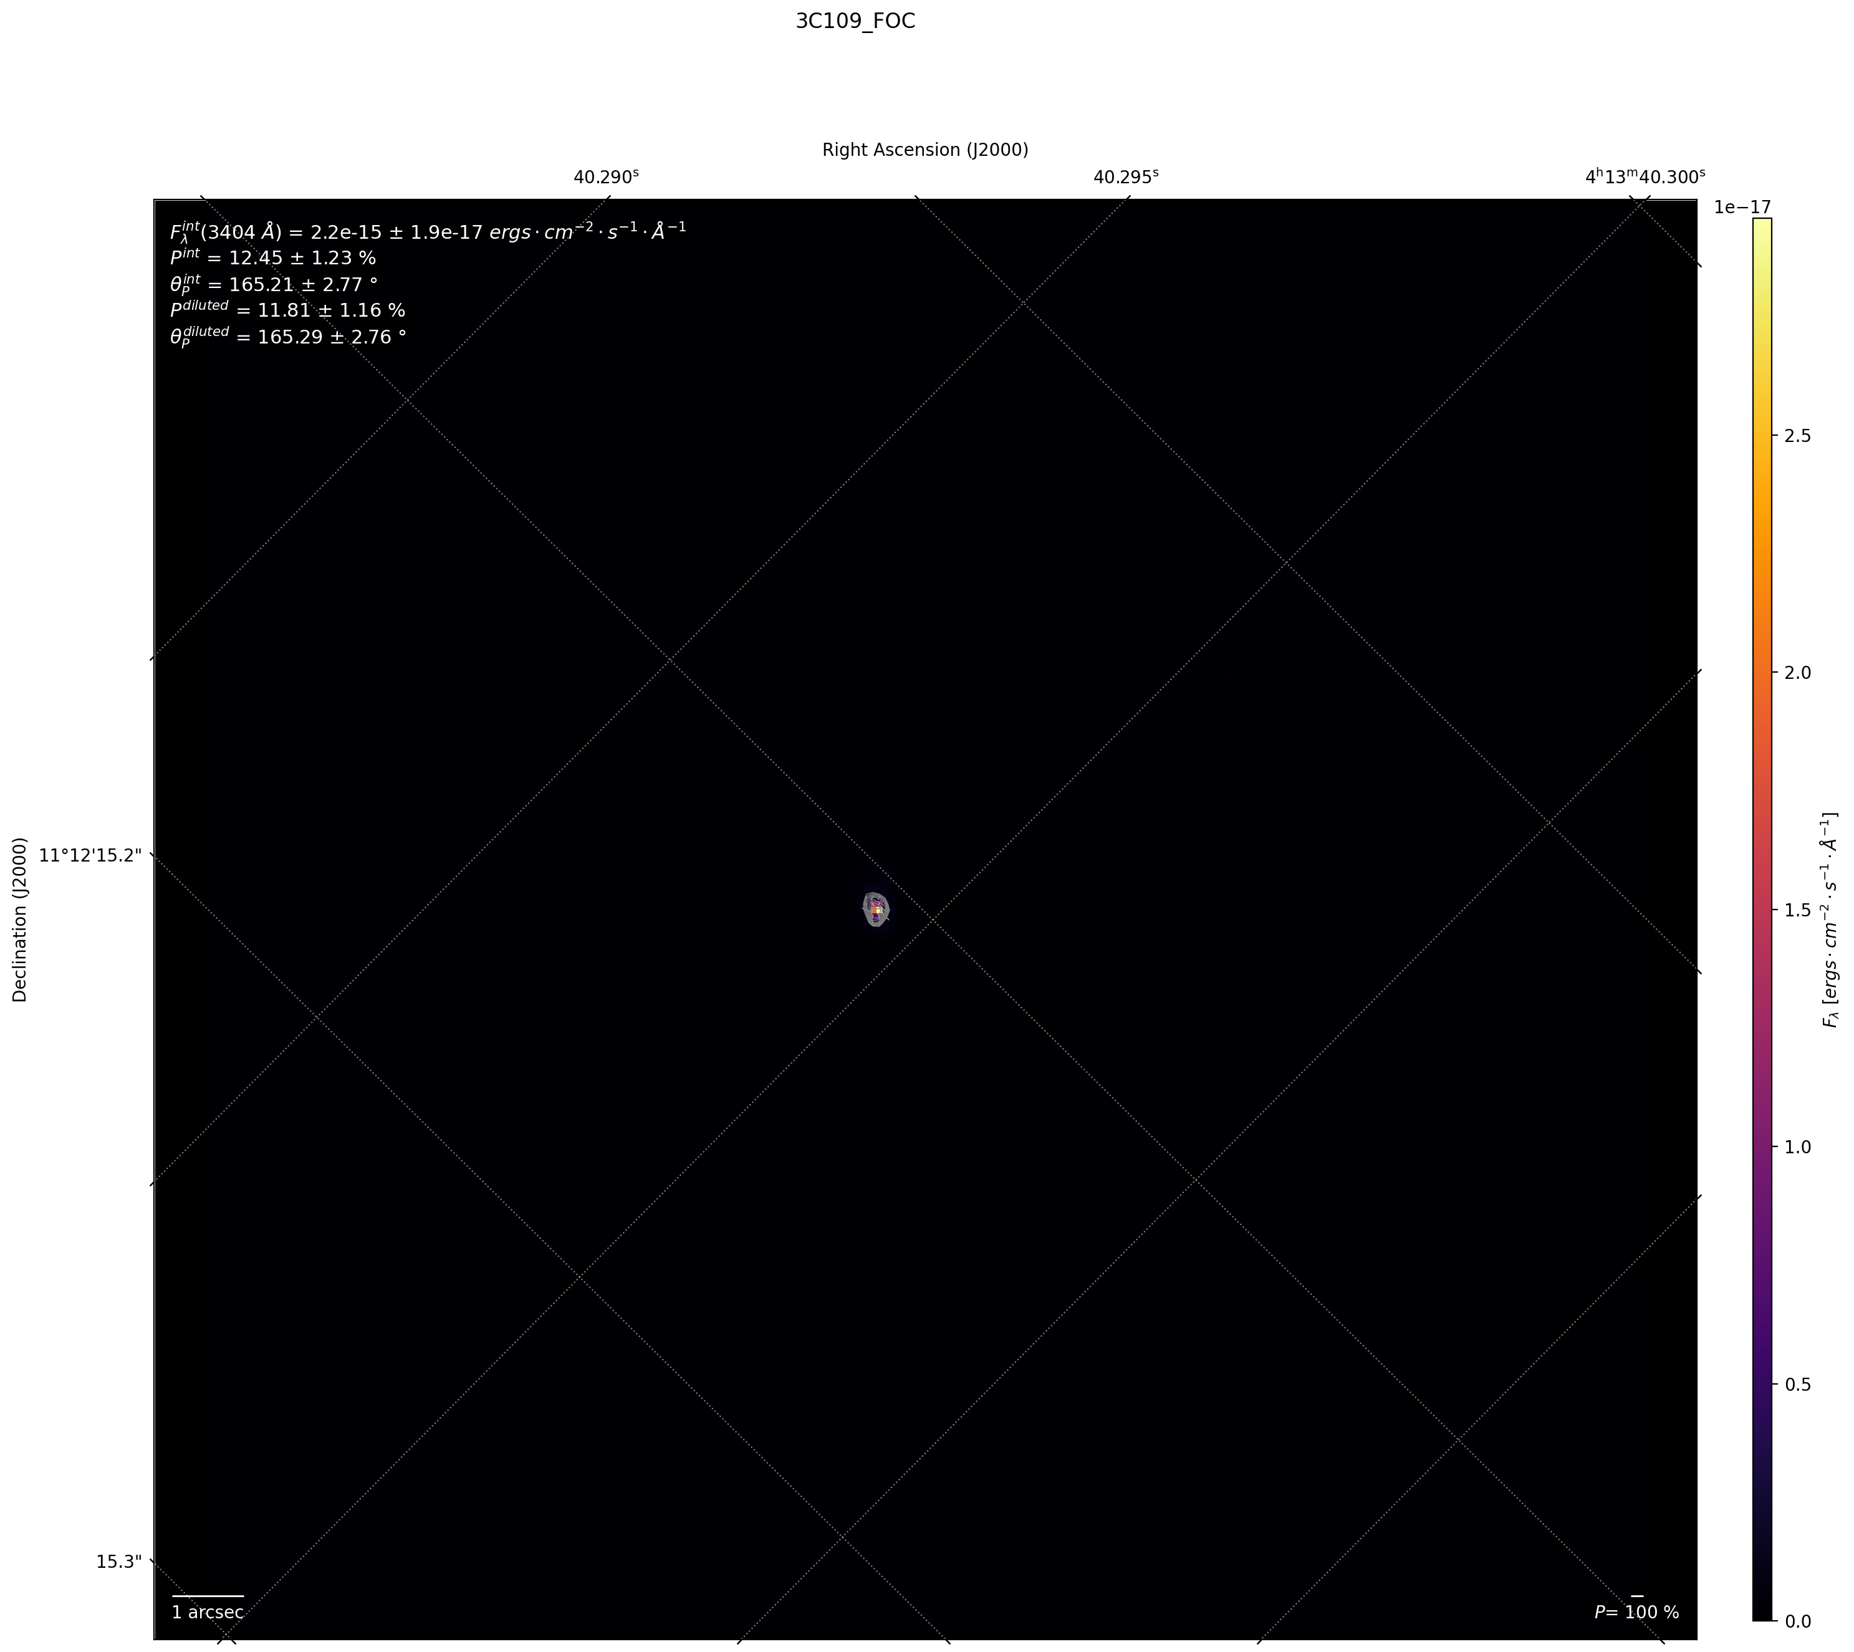The height and width of the screenshot is (1652, 1854).
Task: Click the colorbar F_λ units label
Action: tap(1830, 920)
